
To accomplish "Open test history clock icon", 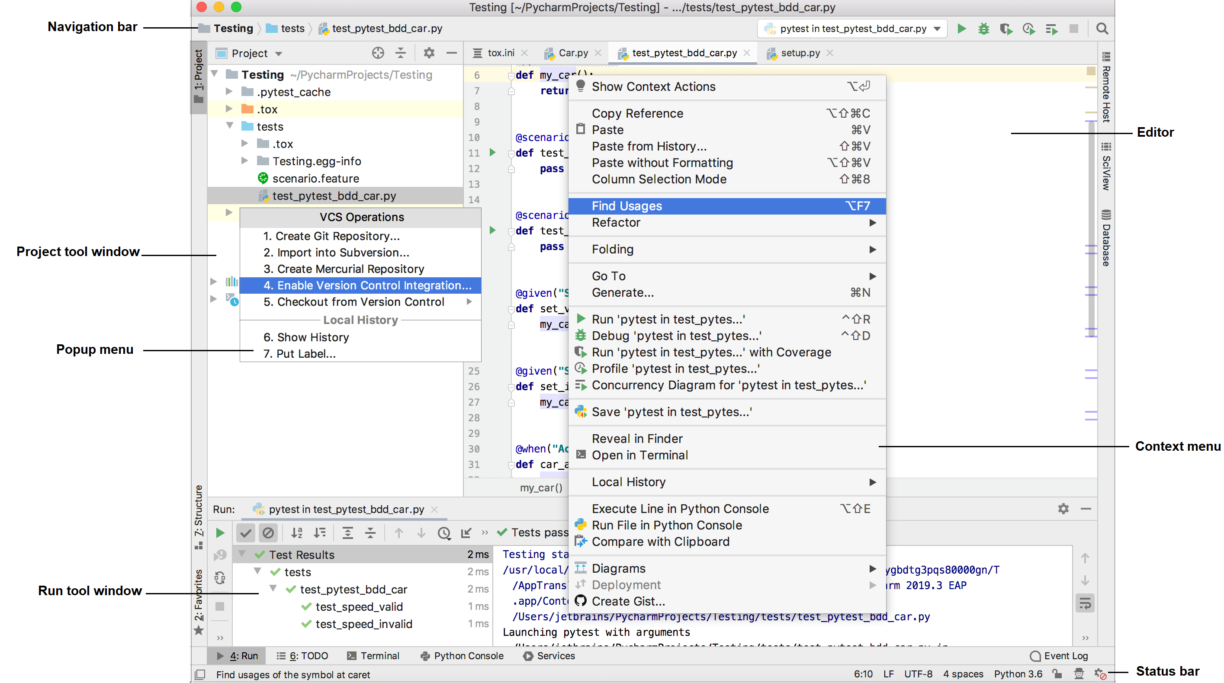I will click(x=444, y=533).
